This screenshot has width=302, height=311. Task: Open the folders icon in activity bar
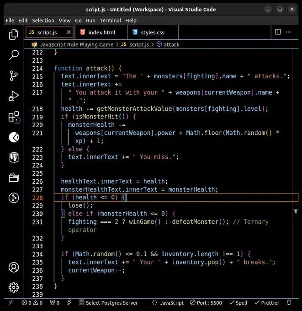14,178
